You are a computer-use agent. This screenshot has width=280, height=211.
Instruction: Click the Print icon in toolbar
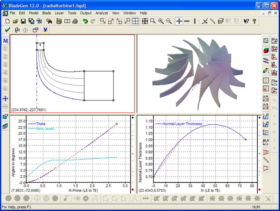(x=75, y=21)
